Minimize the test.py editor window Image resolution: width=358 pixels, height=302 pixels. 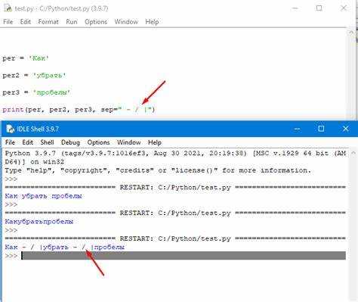point(295,8)
